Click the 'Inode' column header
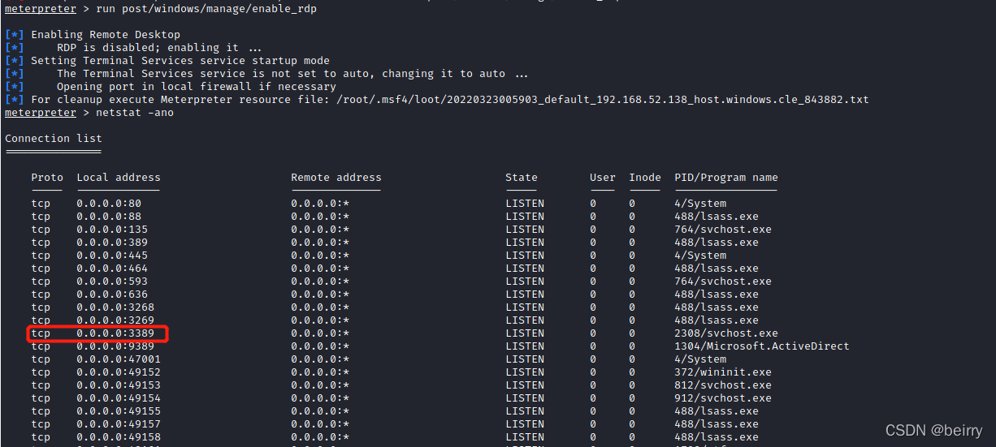This screenshot has height=447, width=996. [645, 177]
